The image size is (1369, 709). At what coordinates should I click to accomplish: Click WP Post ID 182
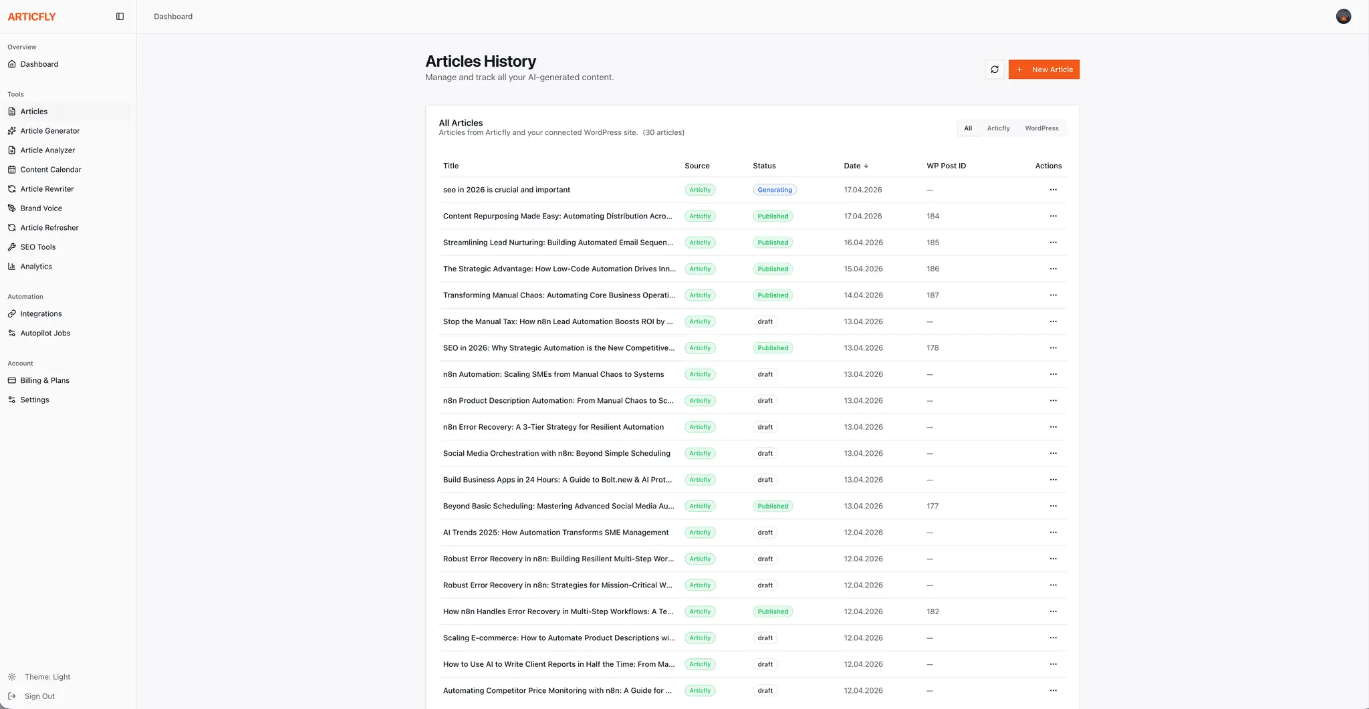click(x=932, y=611)
